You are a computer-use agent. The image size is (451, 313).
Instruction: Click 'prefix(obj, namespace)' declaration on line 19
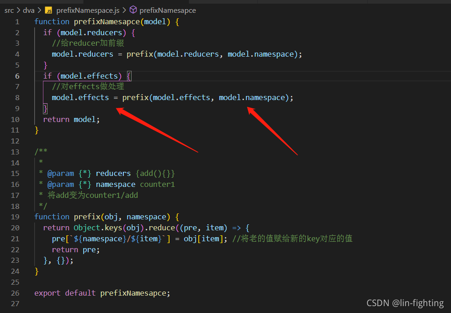coord(122,217)
